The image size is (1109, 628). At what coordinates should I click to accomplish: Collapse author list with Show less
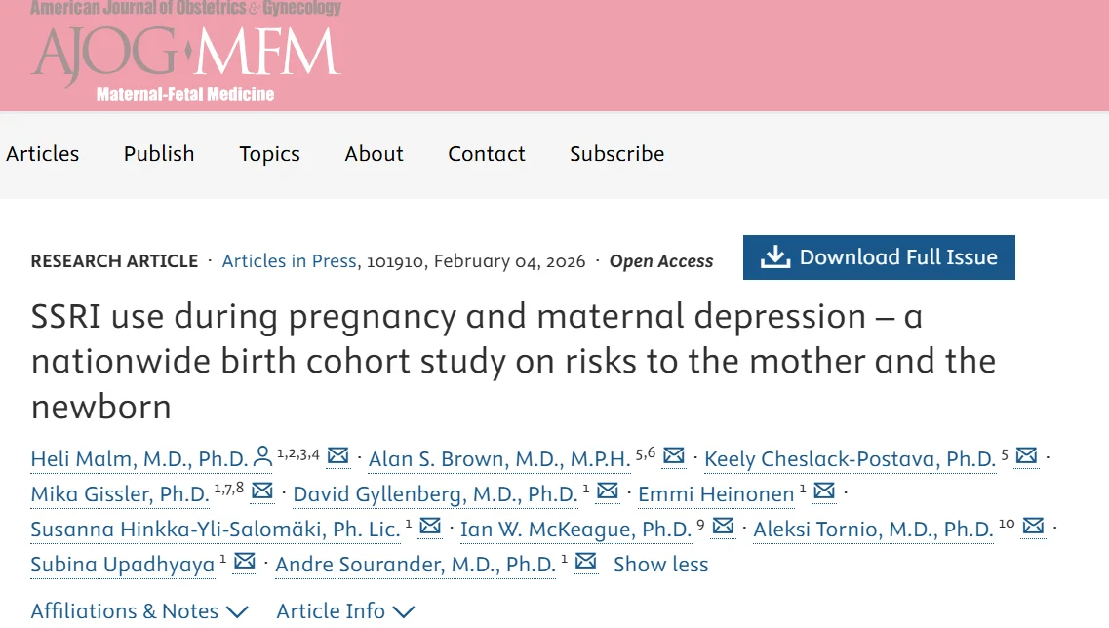[660, 564]
